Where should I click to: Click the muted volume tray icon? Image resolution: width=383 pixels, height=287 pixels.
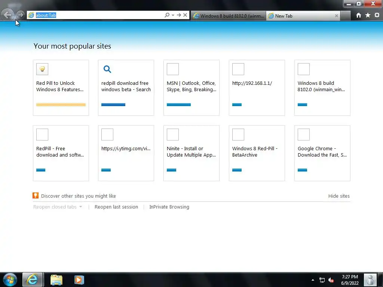(331, 280)
